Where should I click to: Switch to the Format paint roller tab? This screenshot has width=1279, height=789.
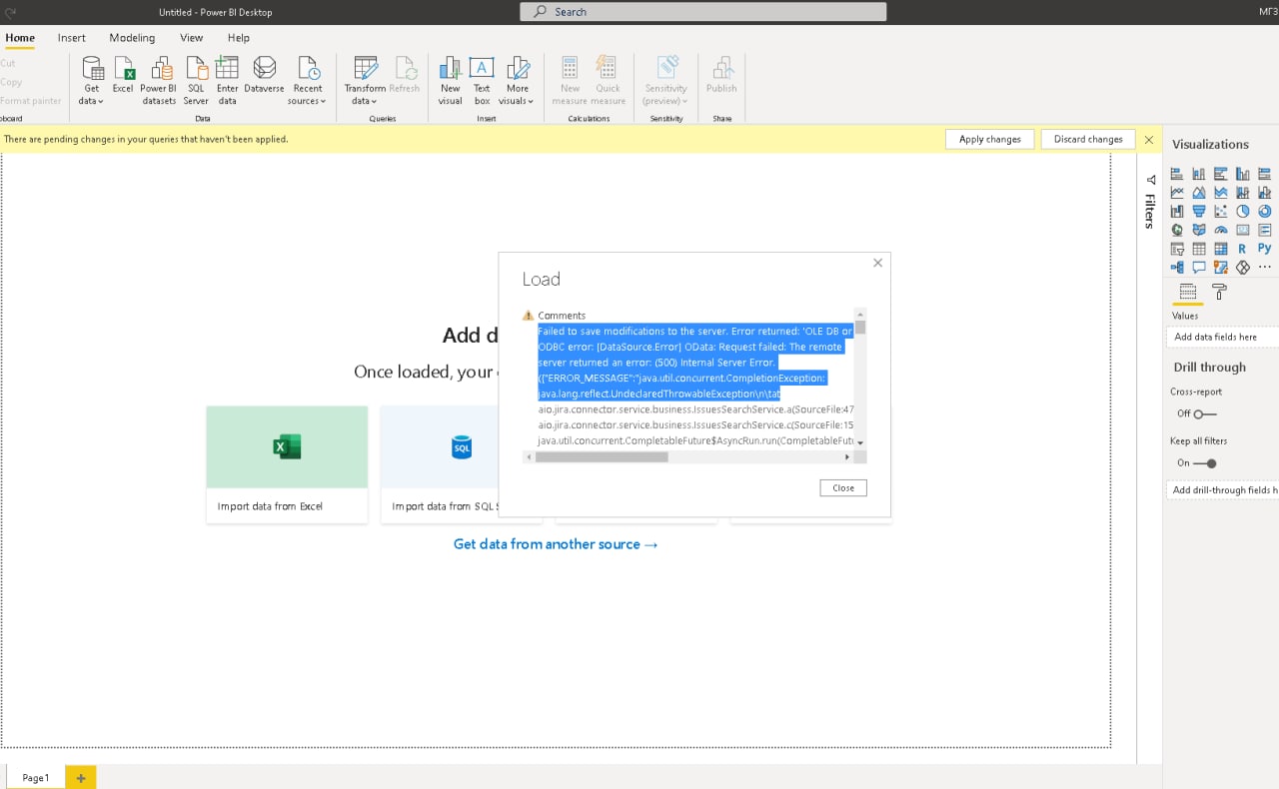(x=1219, y=292)
